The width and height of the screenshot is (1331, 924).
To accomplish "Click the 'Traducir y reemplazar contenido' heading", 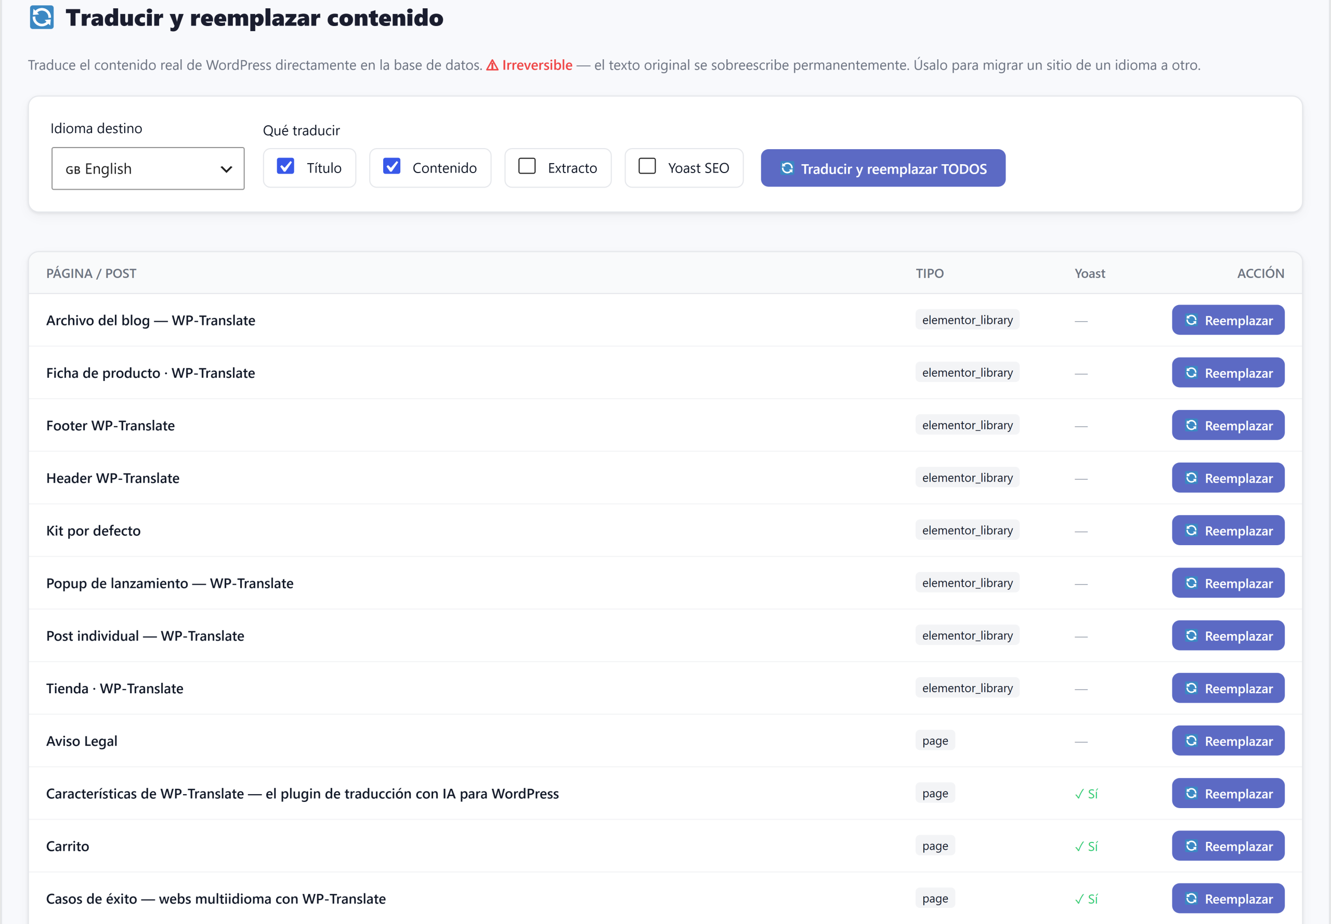I will point(254,18).
